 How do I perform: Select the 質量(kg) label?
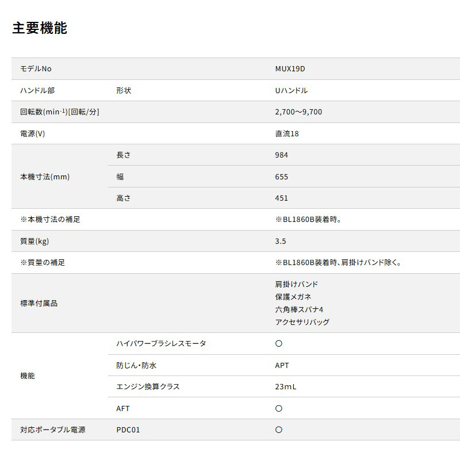[x=34, y=241]
